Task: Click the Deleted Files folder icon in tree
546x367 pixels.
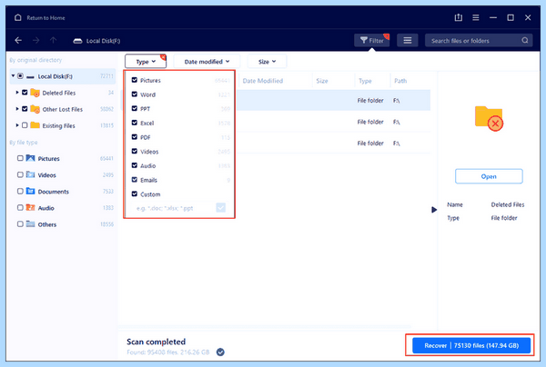Action: pyautogui.click(x=35, y=93)
